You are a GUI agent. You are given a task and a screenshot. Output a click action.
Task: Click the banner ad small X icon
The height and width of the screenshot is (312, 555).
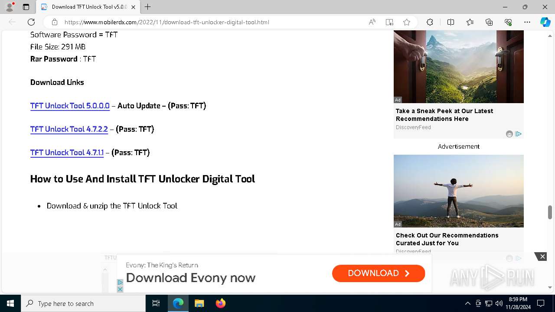click(120, 289)
